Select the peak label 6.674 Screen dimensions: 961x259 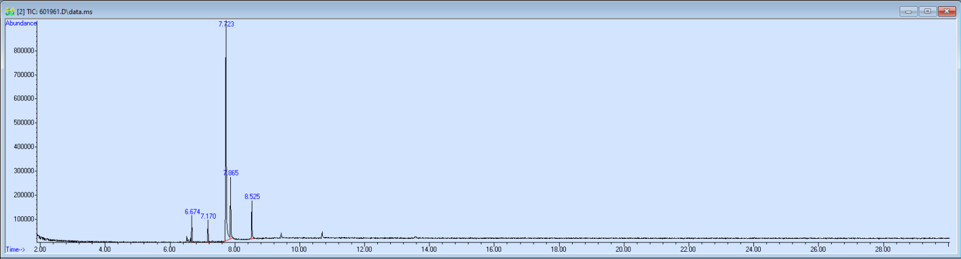tap(192, 212)
